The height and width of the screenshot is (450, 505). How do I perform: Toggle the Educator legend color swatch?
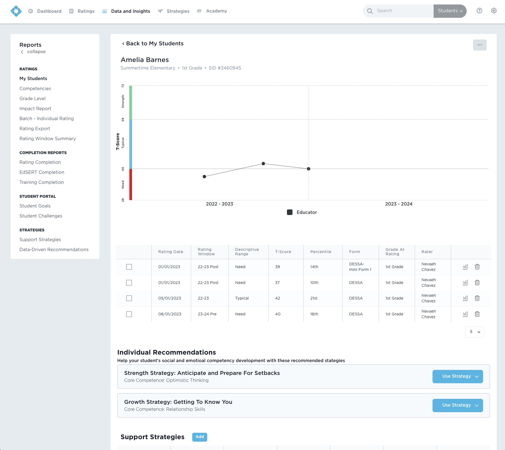(x=289, y=212)
